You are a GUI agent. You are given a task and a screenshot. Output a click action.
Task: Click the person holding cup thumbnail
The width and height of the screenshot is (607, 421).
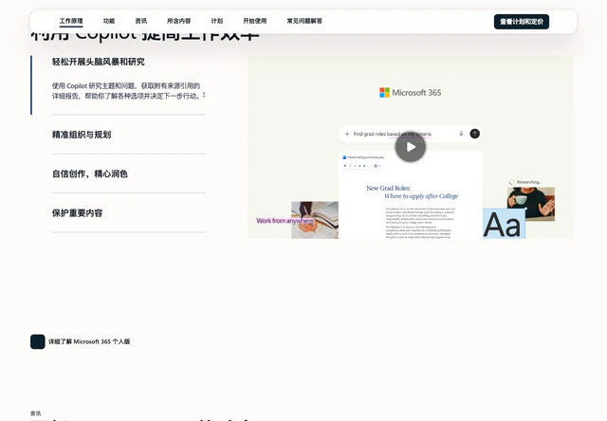[x=531, y=204]
